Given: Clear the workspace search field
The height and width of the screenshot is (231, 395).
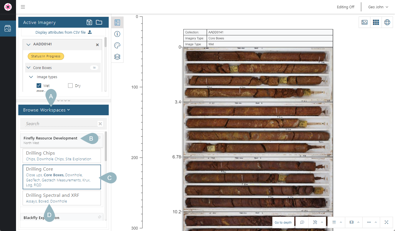Looking at the screenshot, I should pos(100,123).
